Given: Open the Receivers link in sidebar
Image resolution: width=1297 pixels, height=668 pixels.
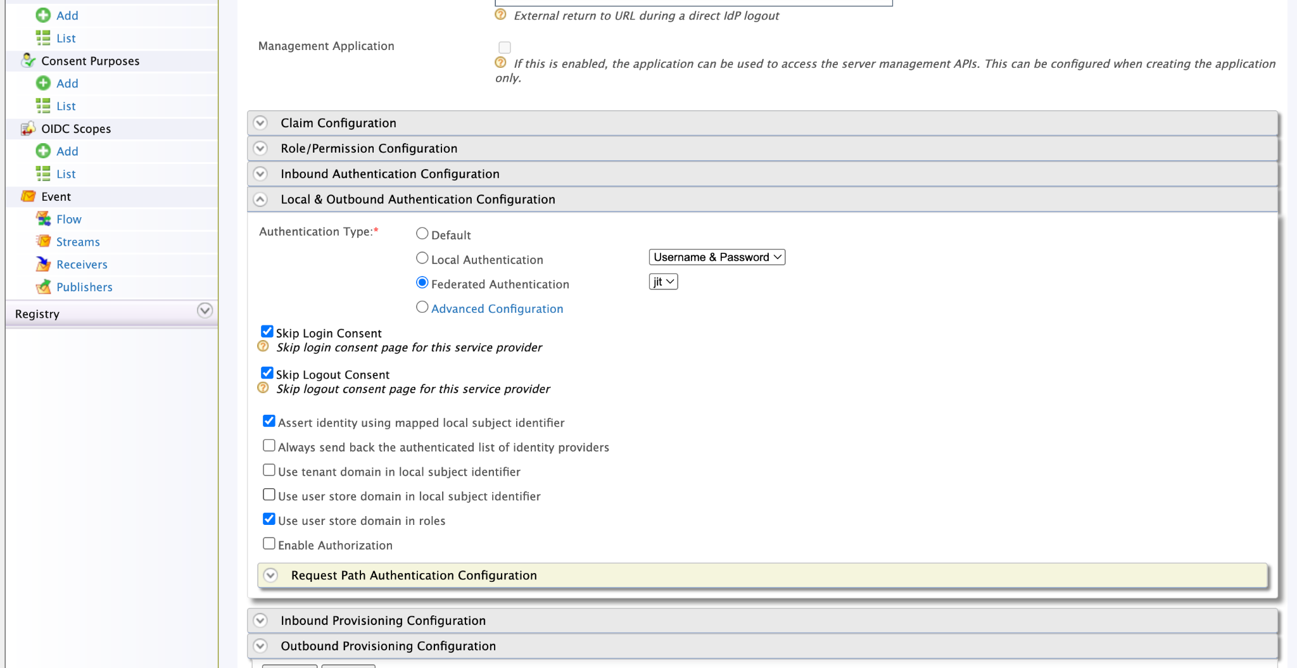Looking at the screenshot, I should point(82,265).
